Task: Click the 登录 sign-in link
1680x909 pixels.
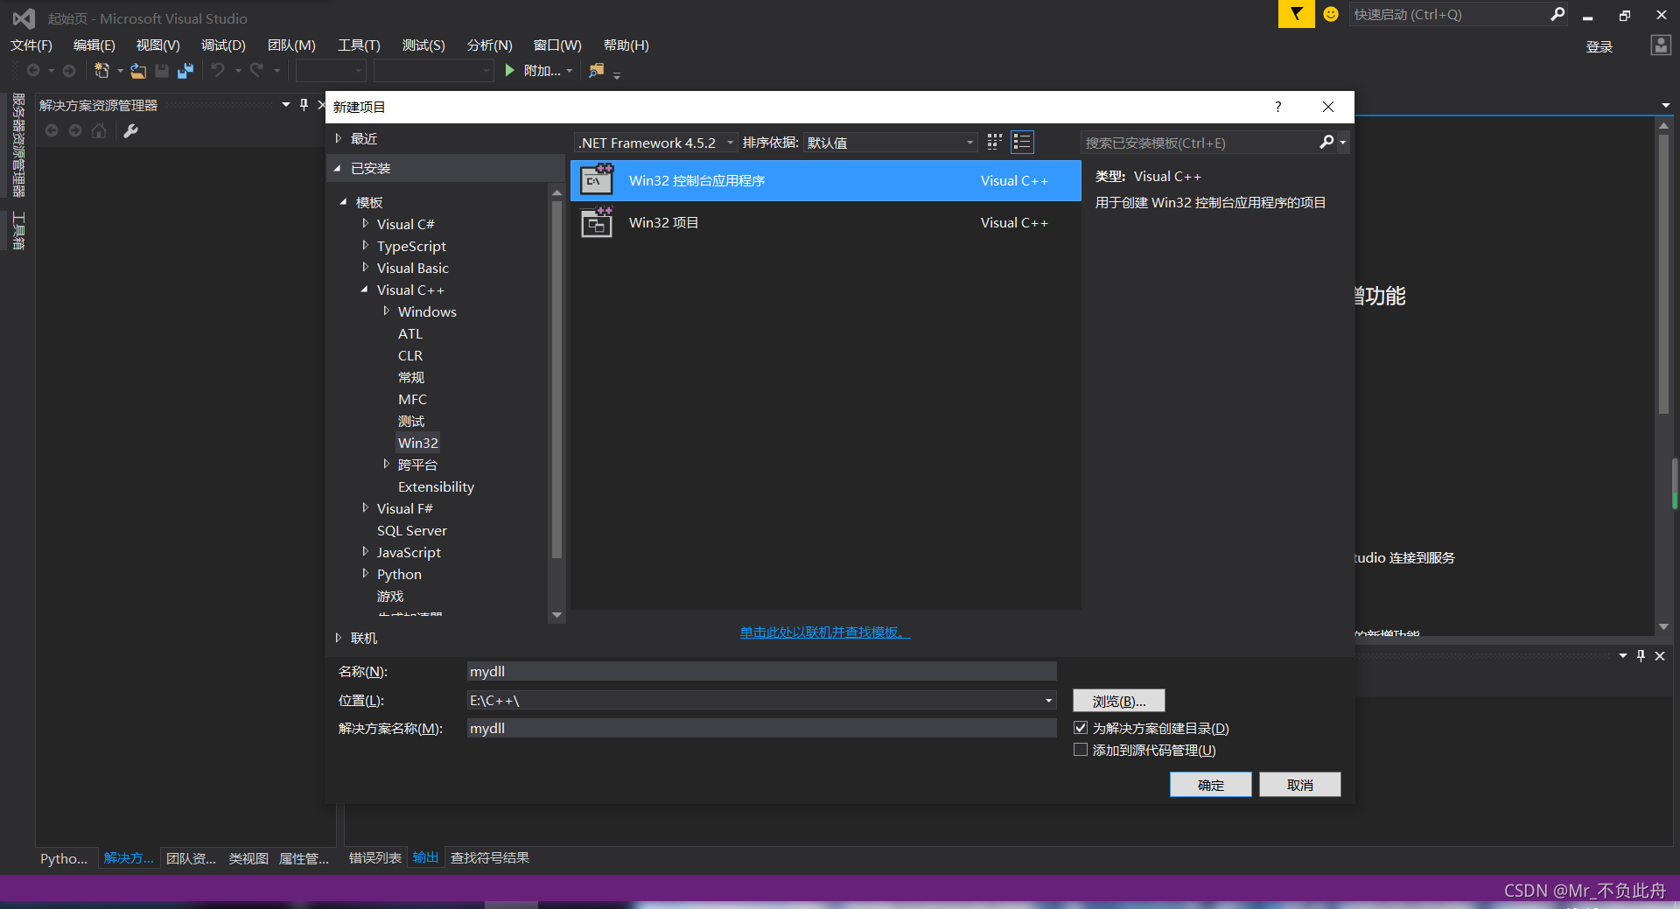Action: (1599, 46)
